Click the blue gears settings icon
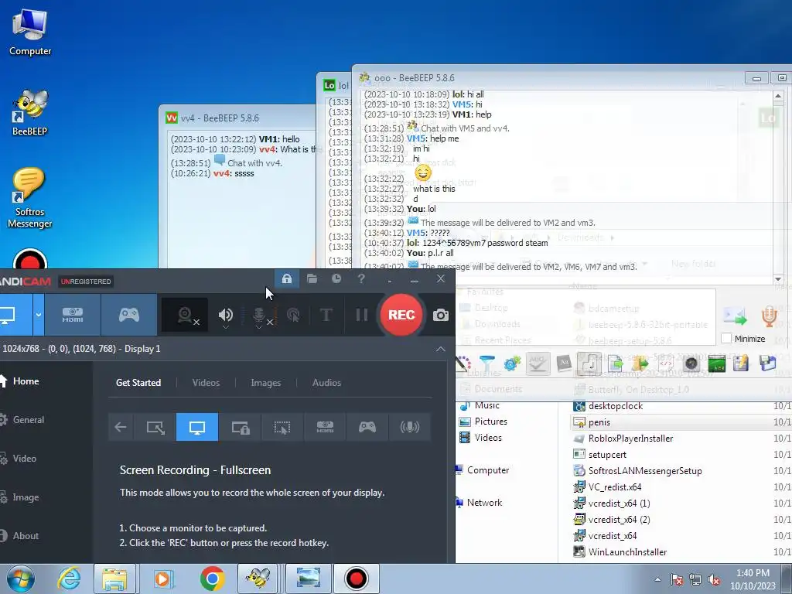The width and height of the screenshot is (792, 594). [x=512, y=364]
